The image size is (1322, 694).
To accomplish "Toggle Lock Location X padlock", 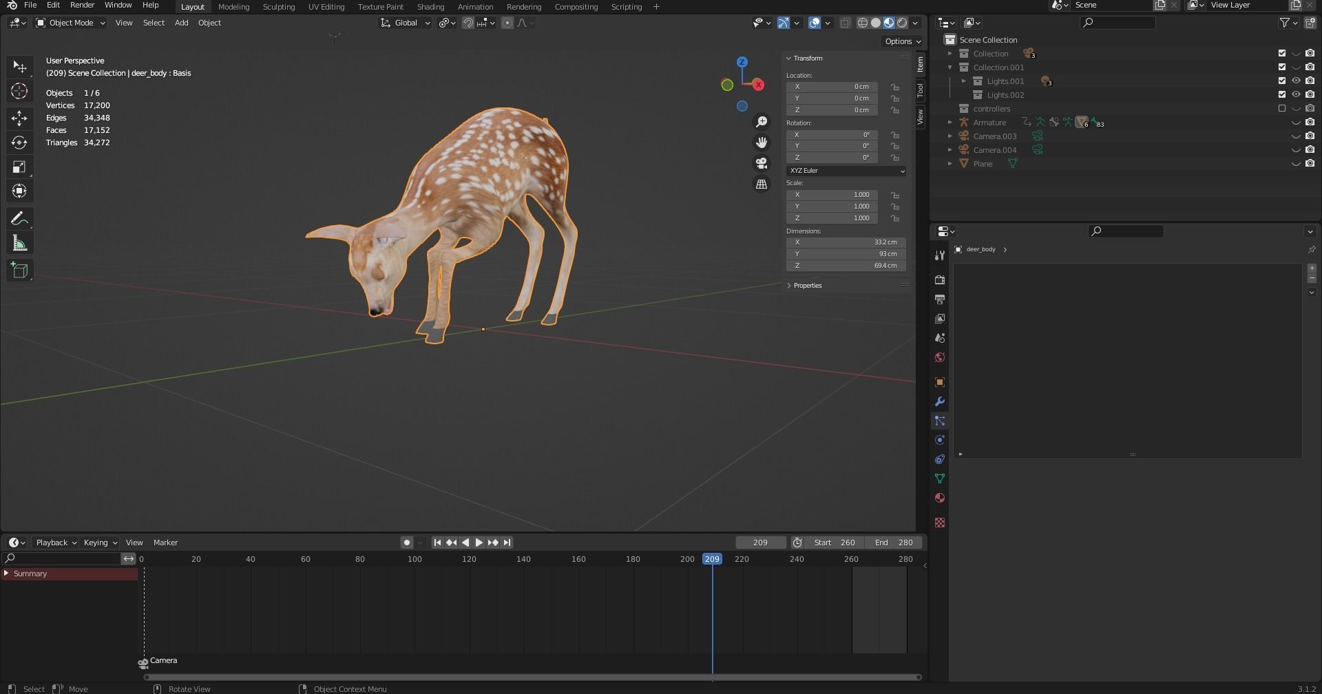I will [894, 87].
